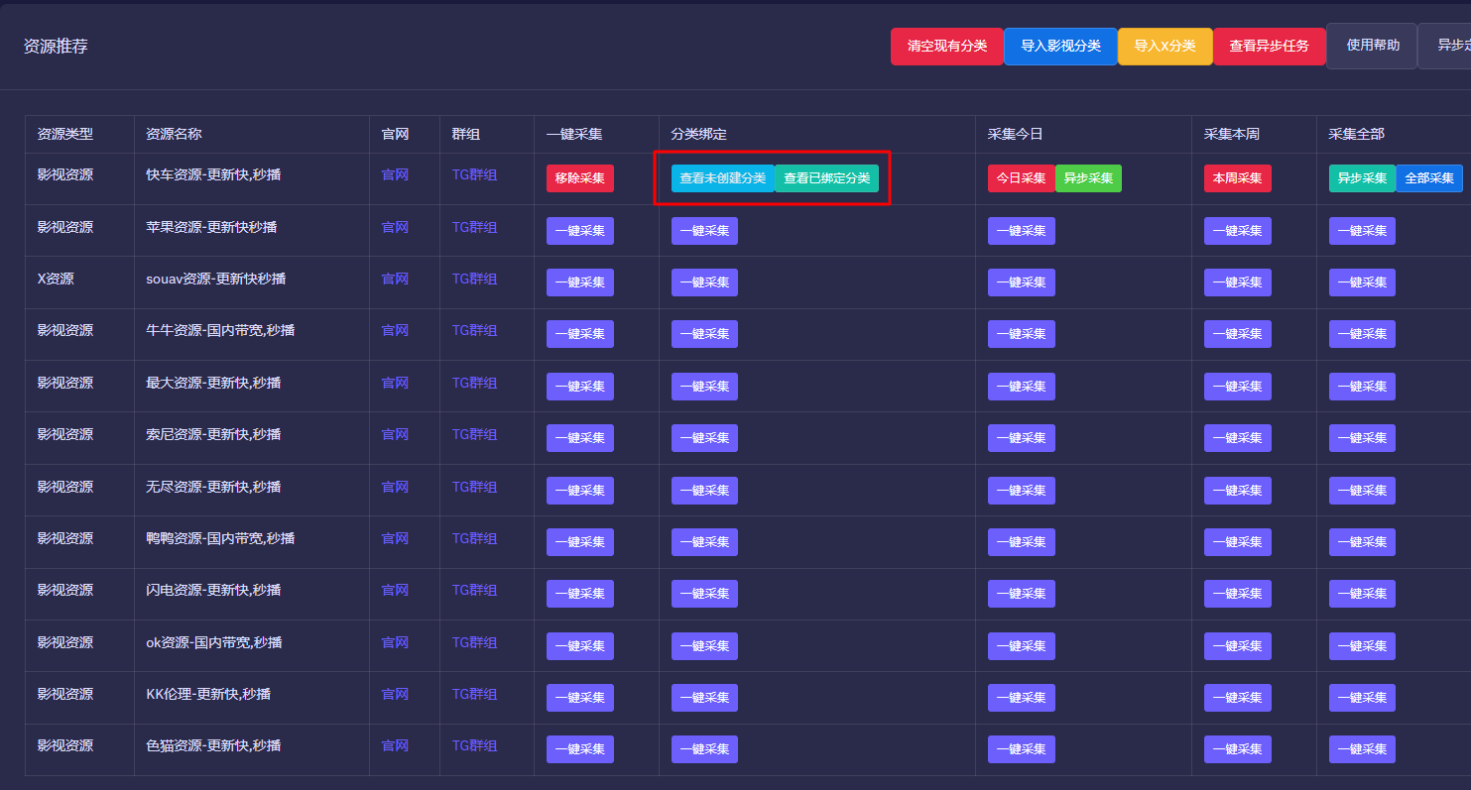Click 查看已绑定分类 in 快车资源 row
Screen dimensions: 1471x790
(x=826, y=178)
